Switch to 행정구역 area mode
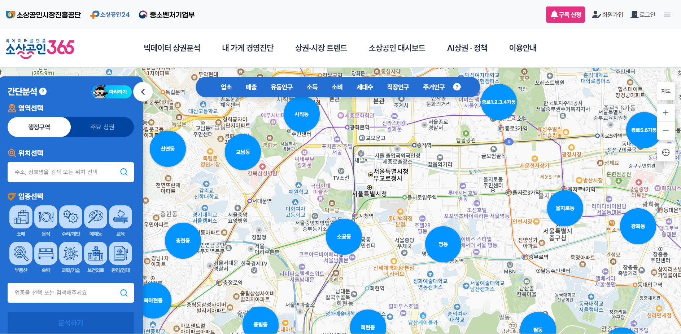 39,127
